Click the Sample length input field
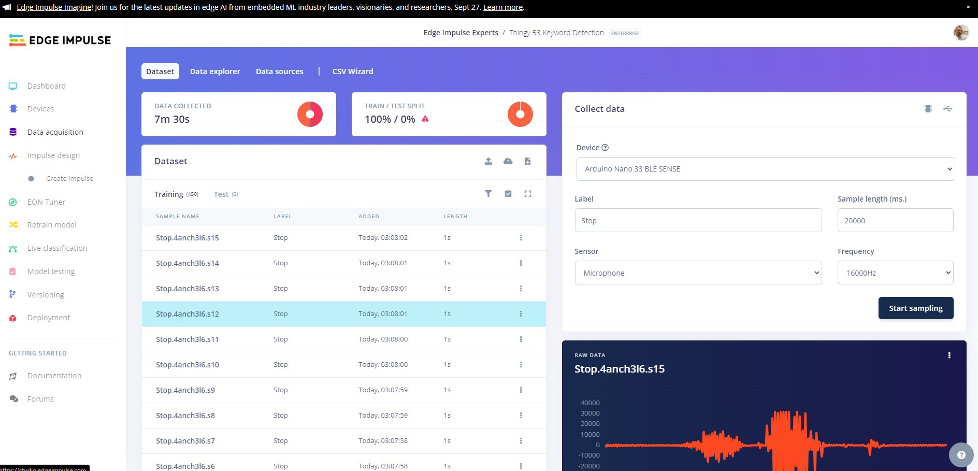This screenshot has height=471, width=978. (x=895, y=220)
